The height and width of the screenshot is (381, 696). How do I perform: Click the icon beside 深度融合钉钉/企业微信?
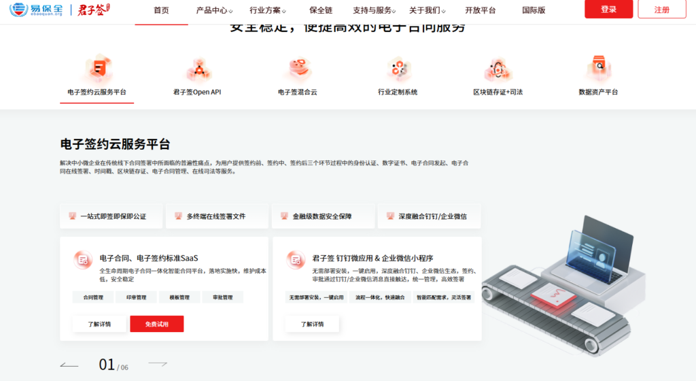391,216
